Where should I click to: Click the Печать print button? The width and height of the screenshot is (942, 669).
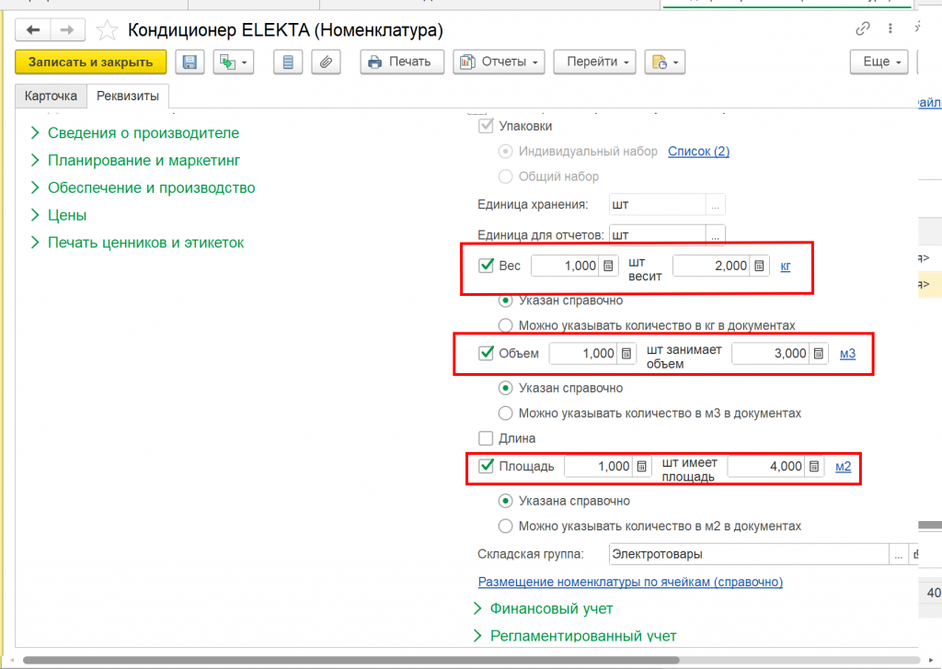point(402,62)
